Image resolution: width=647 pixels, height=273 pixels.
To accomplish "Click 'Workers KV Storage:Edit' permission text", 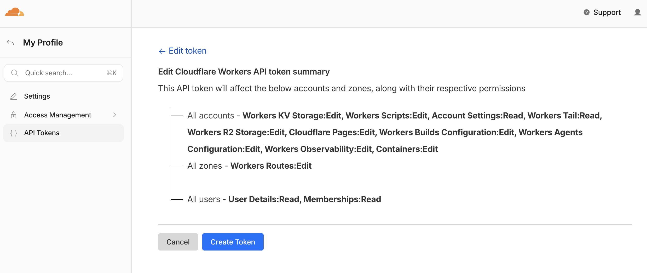I will tap(292, 116).
